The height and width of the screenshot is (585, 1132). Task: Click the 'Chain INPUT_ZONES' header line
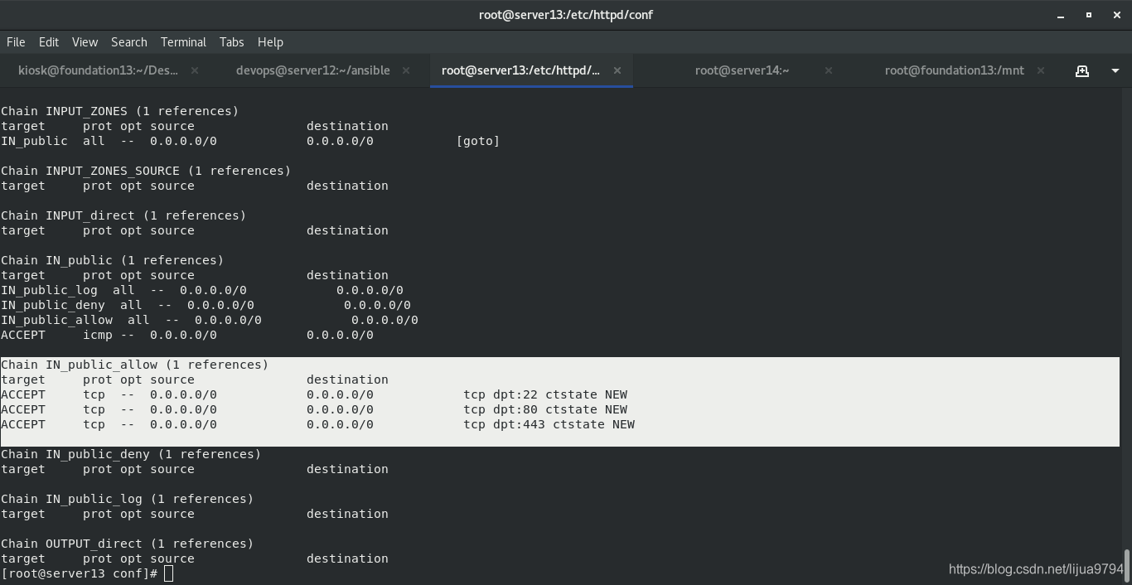point(120,111)
